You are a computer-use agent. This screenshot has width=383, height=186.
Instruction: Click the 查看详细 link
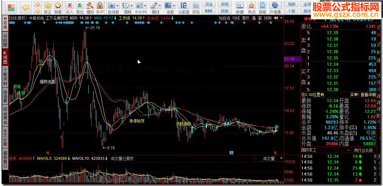pos(368,95)
